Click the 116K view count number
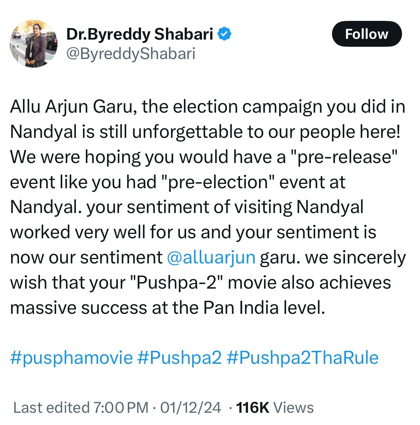420x425 pixels. (253, 408)
